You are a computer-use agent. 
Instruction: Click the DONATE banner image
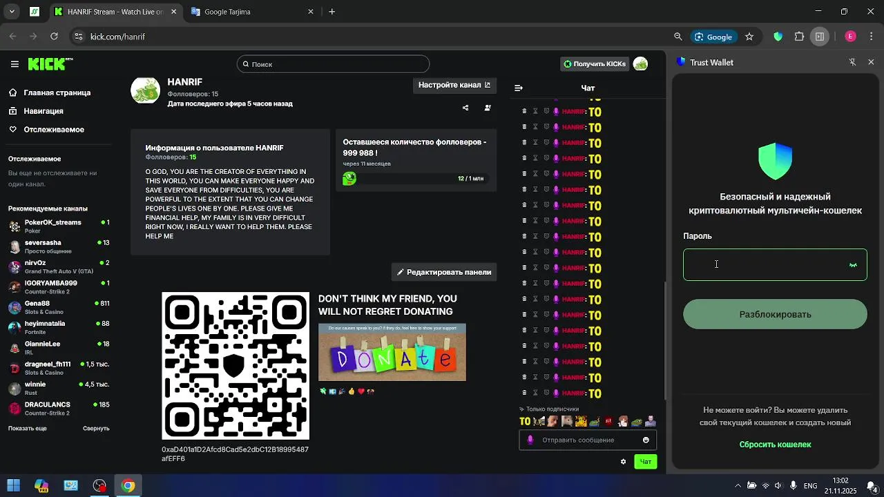coord(392,352)
